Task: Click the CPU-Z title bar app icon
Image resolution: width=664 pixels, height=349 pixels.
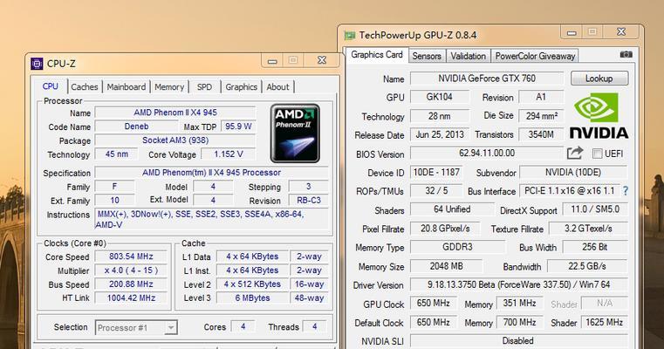Action: point(37,64)
